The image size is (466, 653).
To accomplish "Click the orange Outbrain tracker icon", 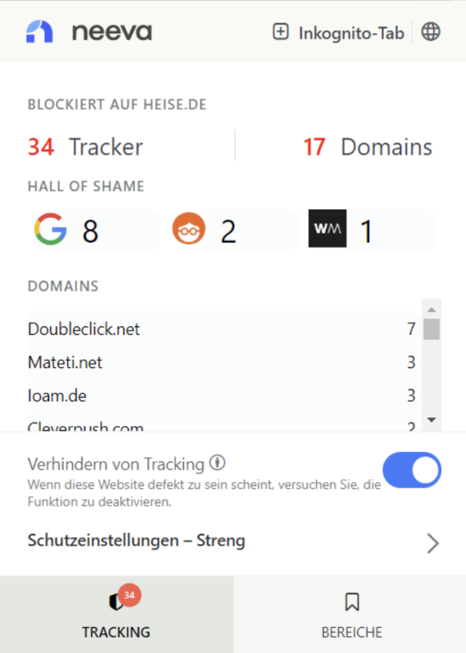I will 189,230.
